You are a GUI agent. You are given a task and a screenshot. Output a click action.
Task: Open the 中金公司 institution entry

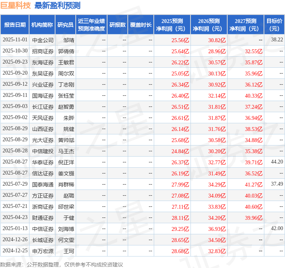point(43,40)
